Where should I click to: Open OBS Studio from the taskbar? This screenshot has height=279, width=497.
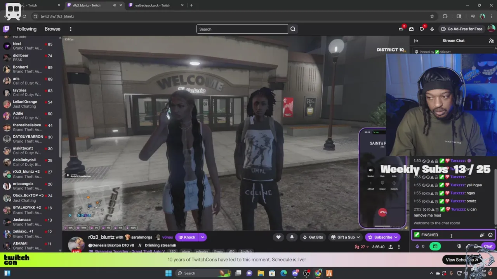tap(306, 273)
